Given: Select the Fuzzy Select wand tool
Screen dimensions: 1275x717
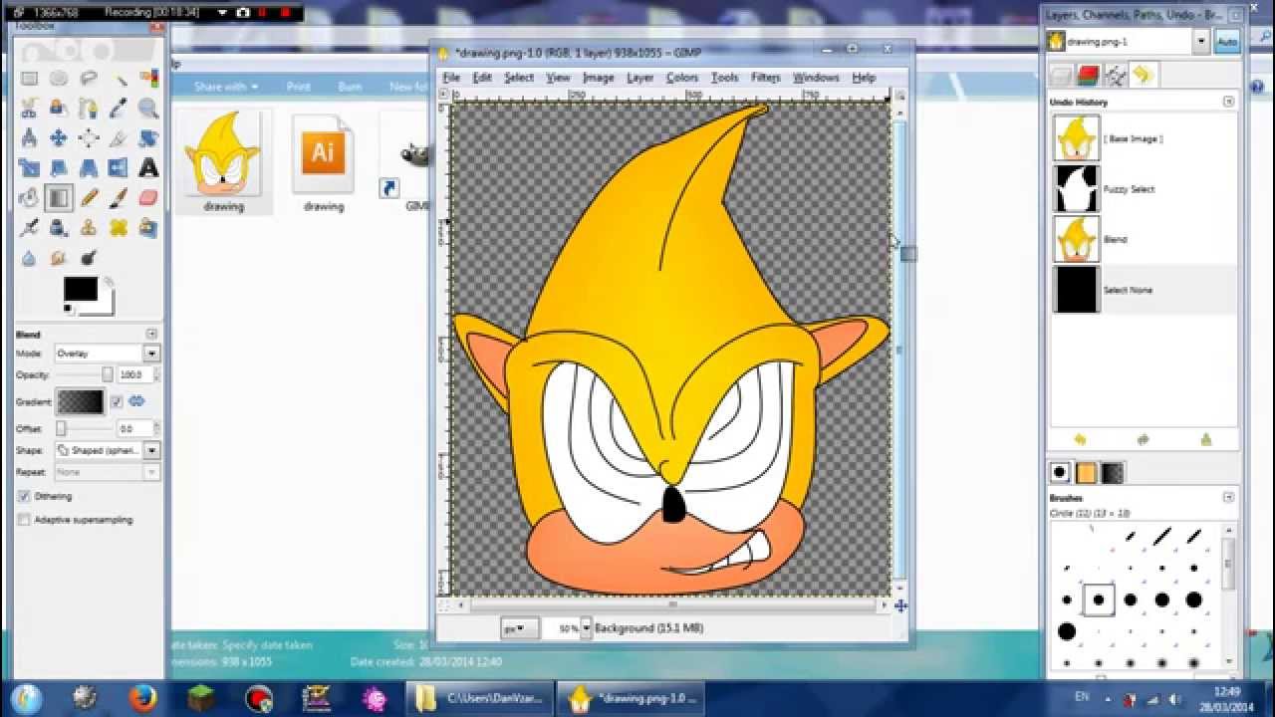Looking at the screenshot, I should (119, 79).
